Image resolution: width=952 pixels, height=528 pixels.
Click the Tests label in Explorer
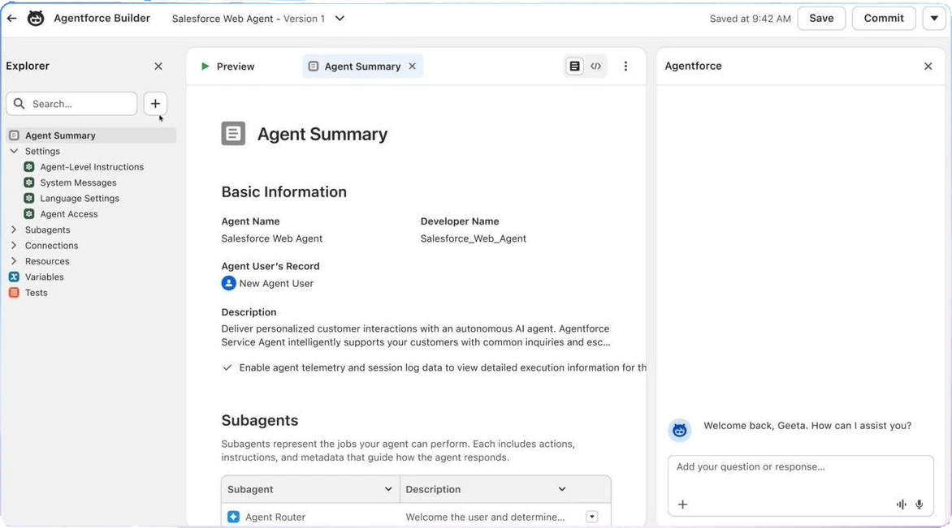pos(37,293)
